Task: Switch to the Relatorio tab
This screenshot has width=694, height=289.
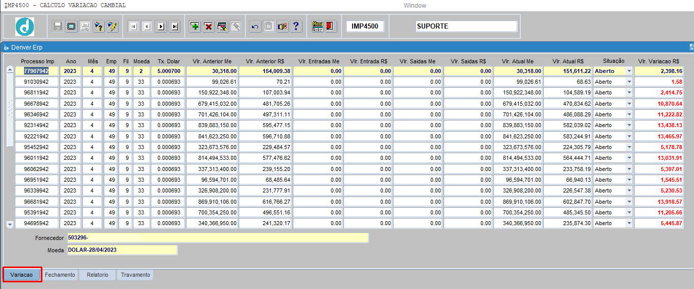Action: 97,275
